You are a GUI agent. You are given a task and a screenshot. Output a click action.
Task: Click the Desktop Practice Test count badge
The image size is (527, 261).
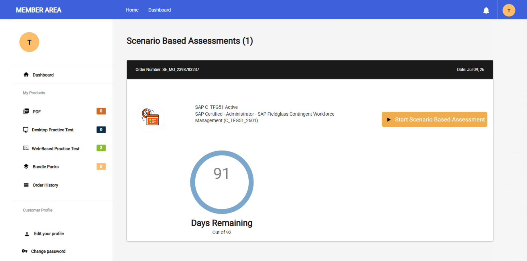101,130
